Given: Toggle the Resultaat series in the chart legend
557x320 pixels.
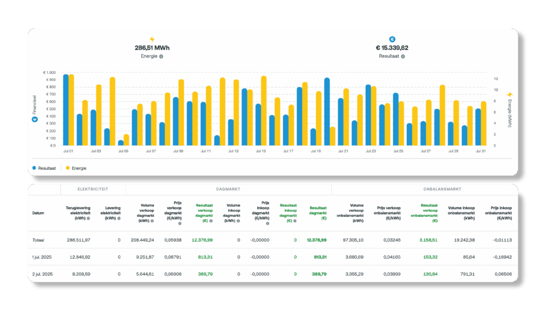Looking at the screenshot, I should coord(45,168).
